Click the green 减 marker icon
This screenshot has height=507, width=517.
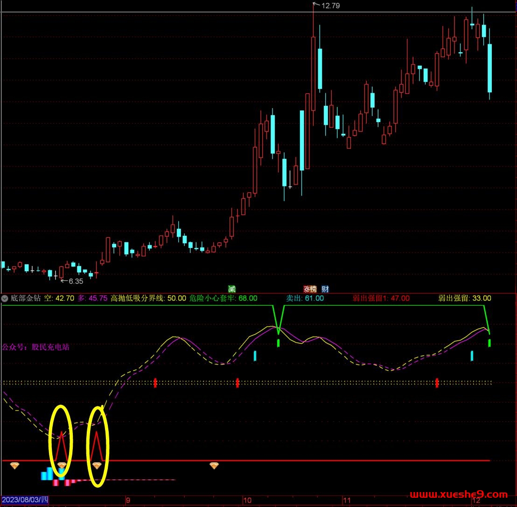[232, 289]
